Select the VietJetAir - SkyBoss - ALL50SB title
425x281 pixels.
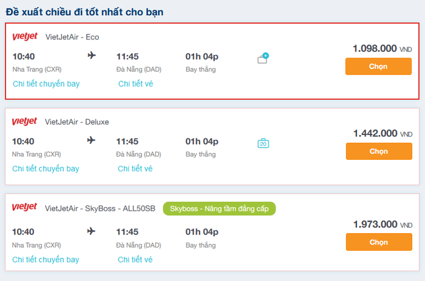point(100,208)
